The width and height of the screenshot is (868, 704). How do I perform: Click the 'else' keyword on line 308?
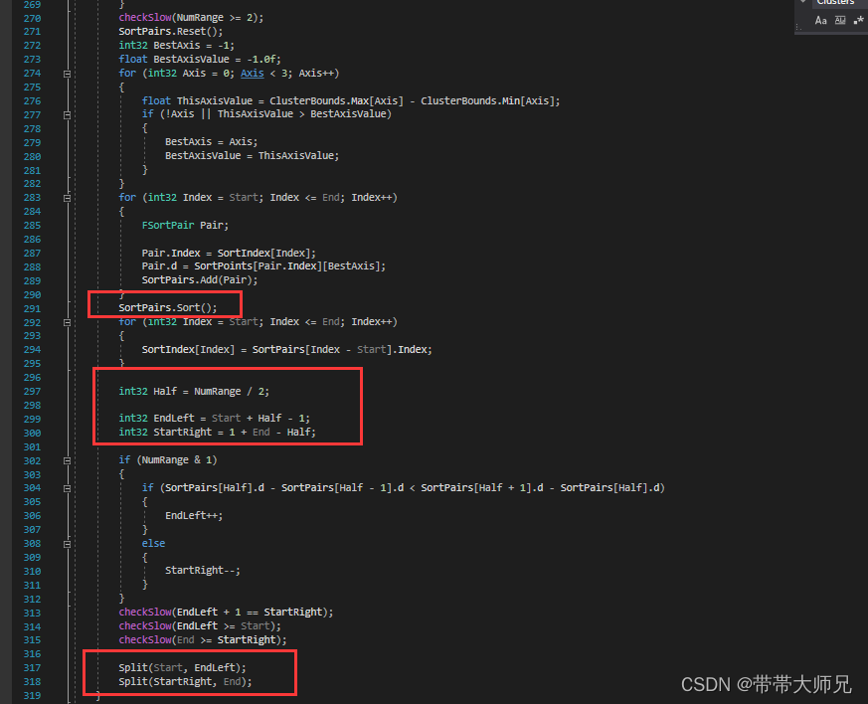coord(153,544)
